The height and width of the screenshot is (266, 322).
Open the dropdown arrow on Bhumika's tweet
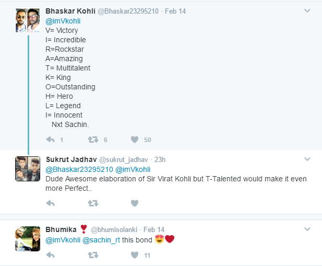pos(307,229)
